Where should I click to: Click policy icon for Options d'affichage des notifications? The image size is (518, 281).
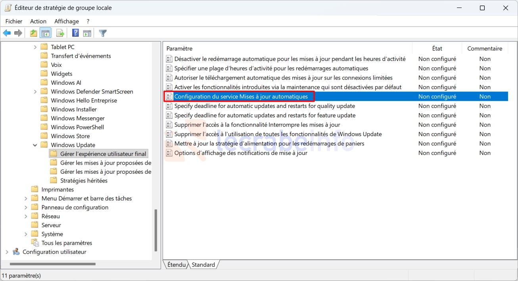(169, 153)
